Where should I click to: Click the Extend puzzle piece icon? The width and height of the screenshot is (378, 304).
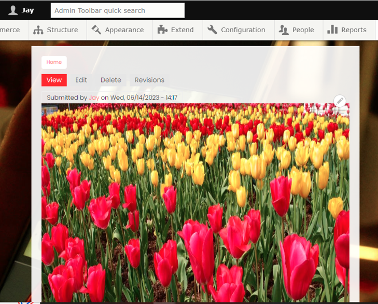click(162, 30)
